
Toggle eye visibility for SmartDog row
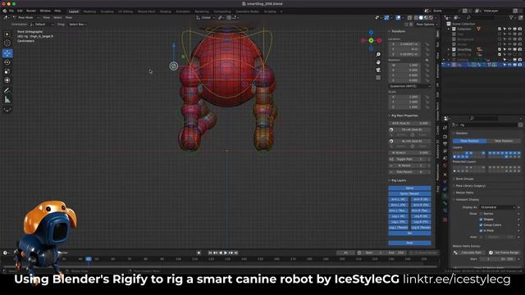509,49
